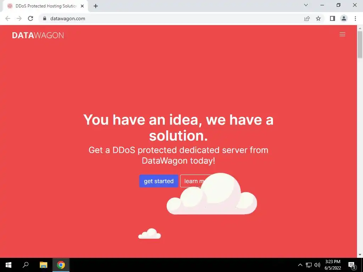This screenshot has width=363, height=272.
Task: Go forward using the browser forward arrow
Action: [19, 18]
